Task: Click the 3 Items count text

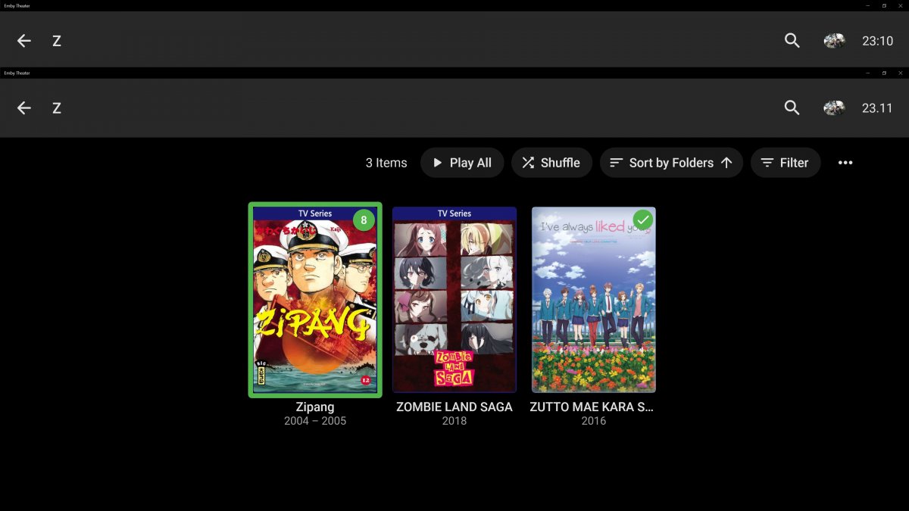Action: pos(386,163)
